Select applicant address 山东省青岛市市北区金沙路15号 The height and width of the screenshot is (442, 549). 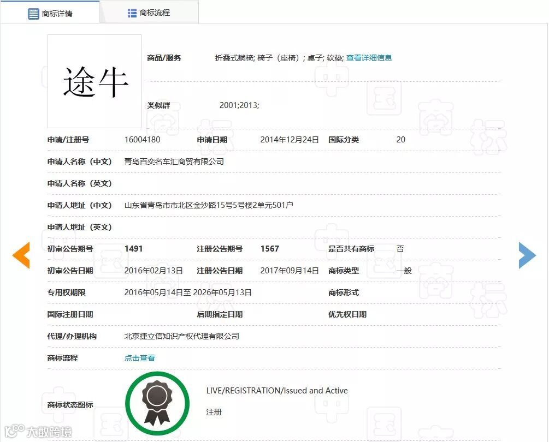176,205
